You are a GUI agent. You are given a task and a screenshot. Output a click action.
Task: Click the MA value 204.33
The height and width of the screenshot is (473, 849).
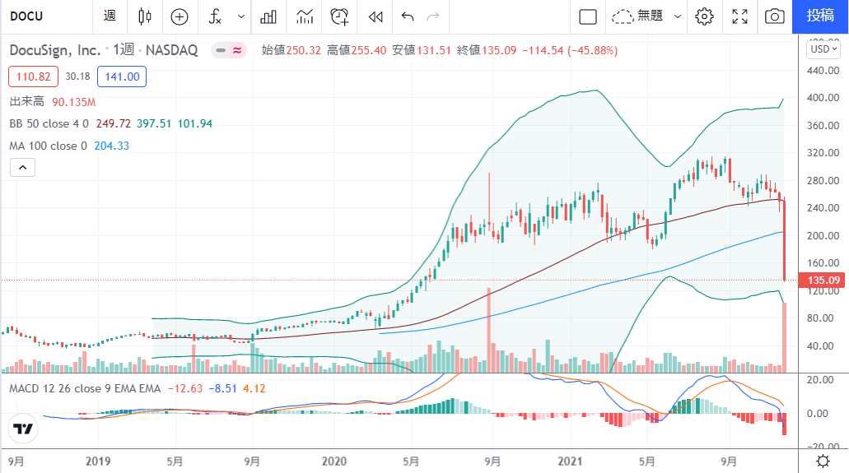(111, 146)
